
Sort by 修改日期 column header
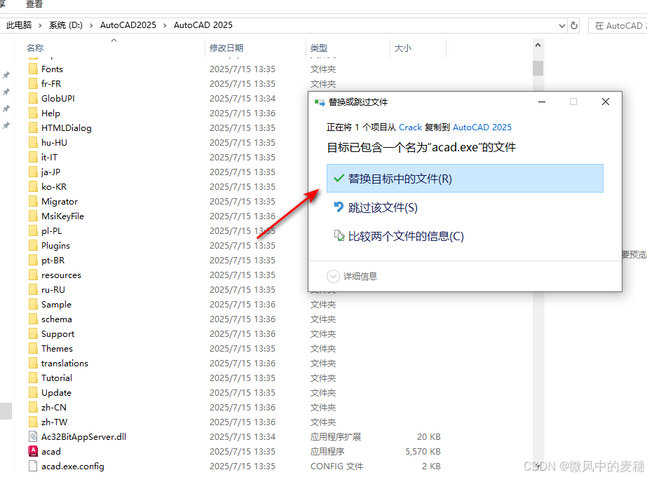click(226, 48)
